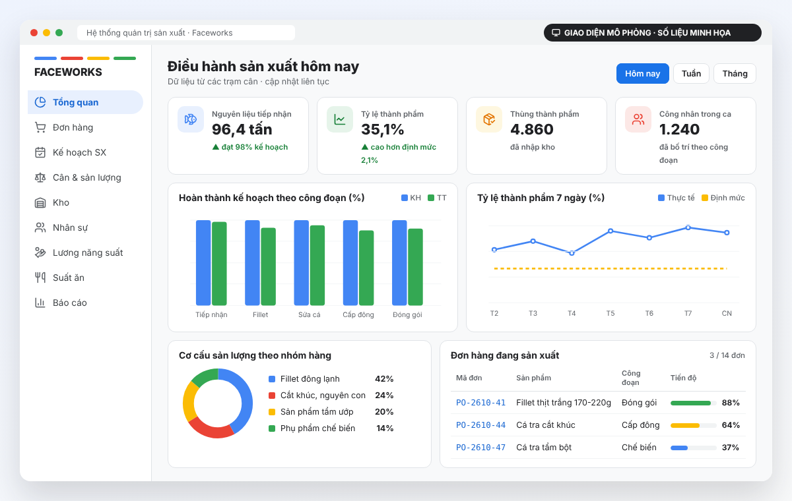Click the Đơn hàng shopping cart icon
This screenshot has height=501, width=792.
(x=40, y=127)
